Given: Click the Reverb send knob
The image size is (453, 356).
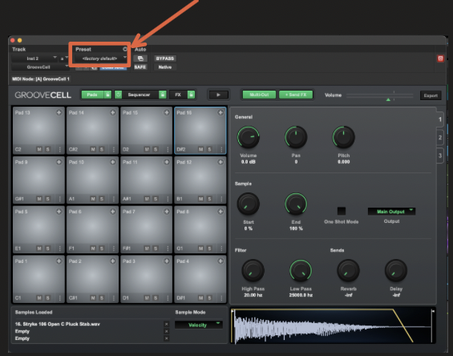Looking at the screenshot, I should click(348, 271).
